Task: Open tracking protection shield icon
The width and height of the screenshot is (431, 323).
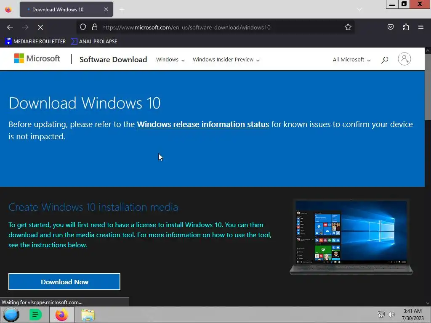Action: click(x=83, y=27)
